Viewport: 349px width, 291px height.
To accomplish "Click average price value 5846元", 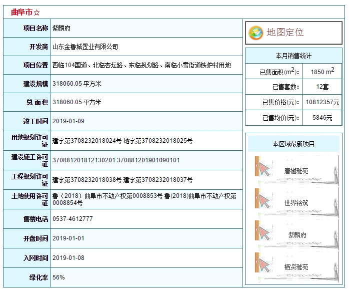I will click(x=322, y=118).
